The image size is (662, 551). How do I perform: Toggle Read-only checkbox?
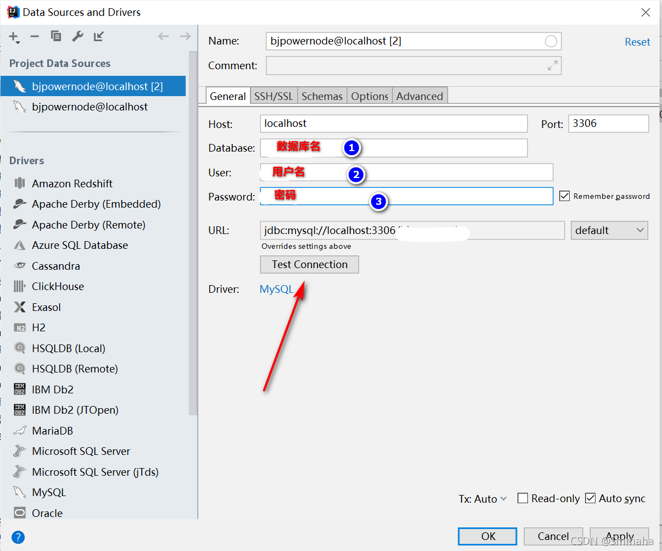coord(523,498)
